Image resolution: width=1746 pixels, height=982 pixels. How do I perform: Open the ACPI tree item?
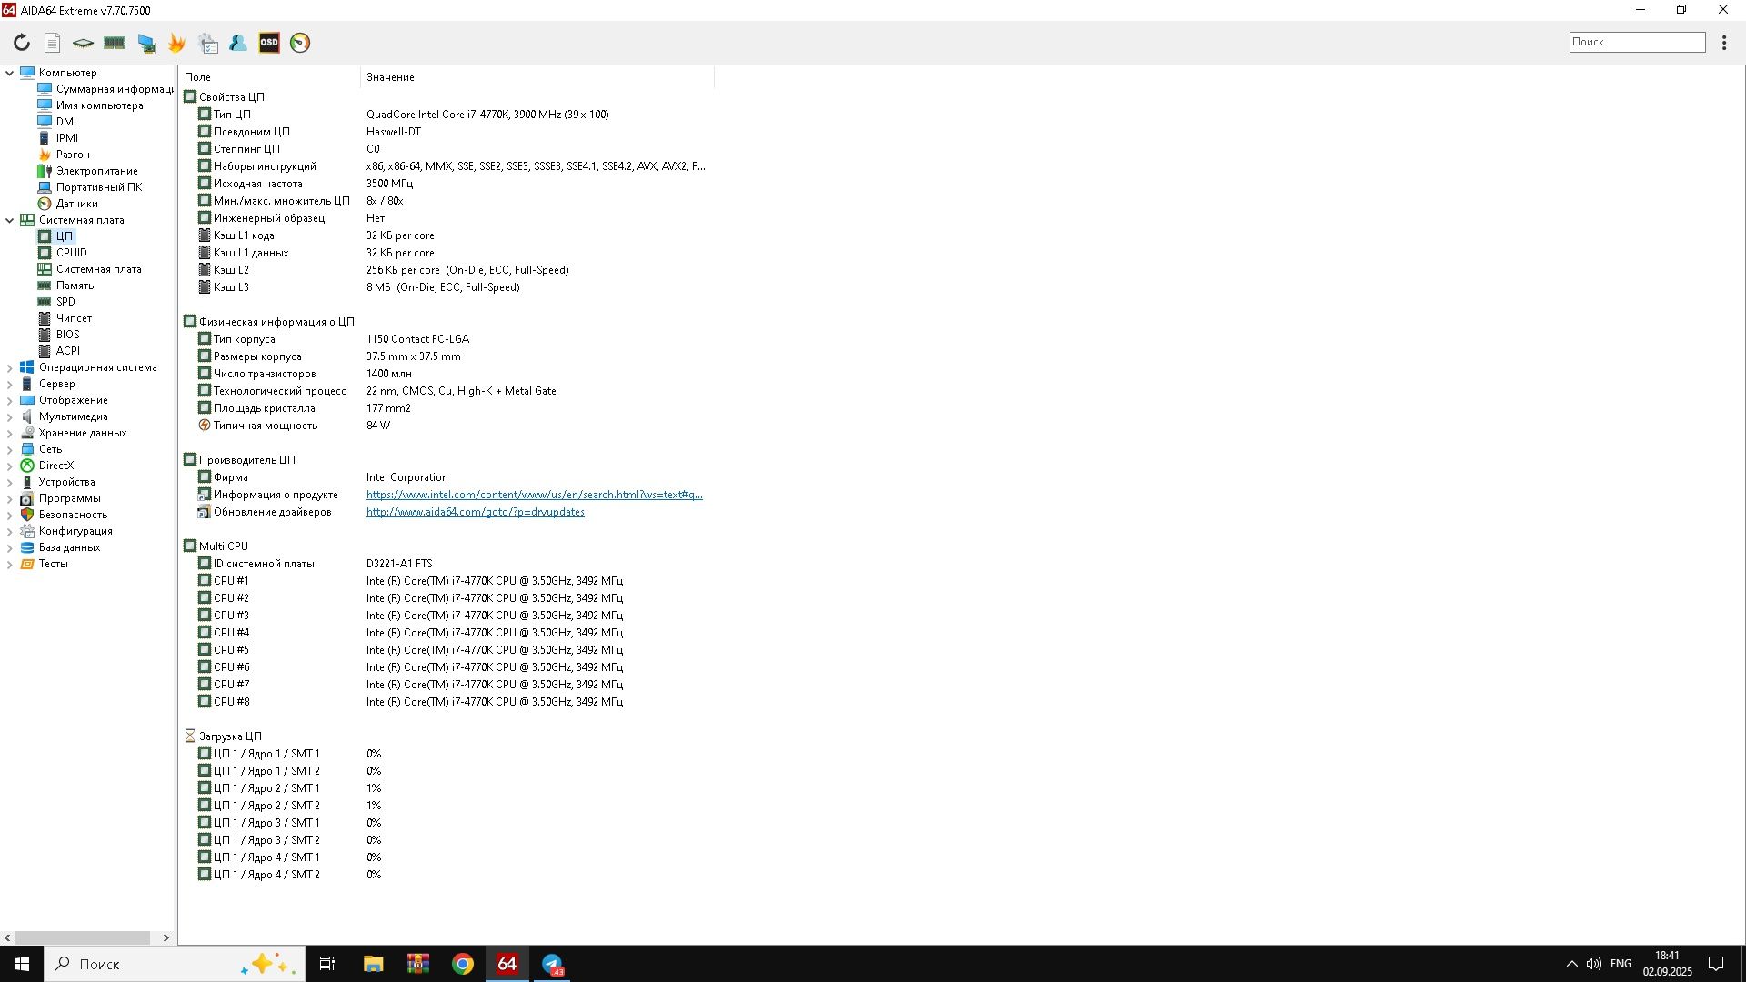point(58,351)
